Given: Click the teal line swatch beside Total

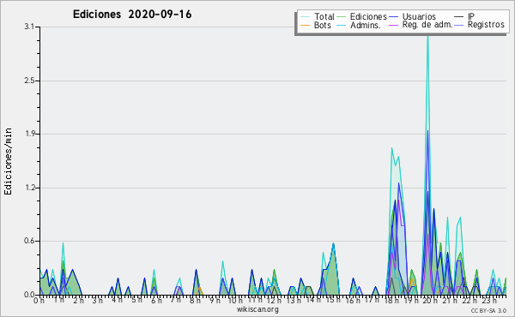Looking at the screenshot, I should [305, 17].
